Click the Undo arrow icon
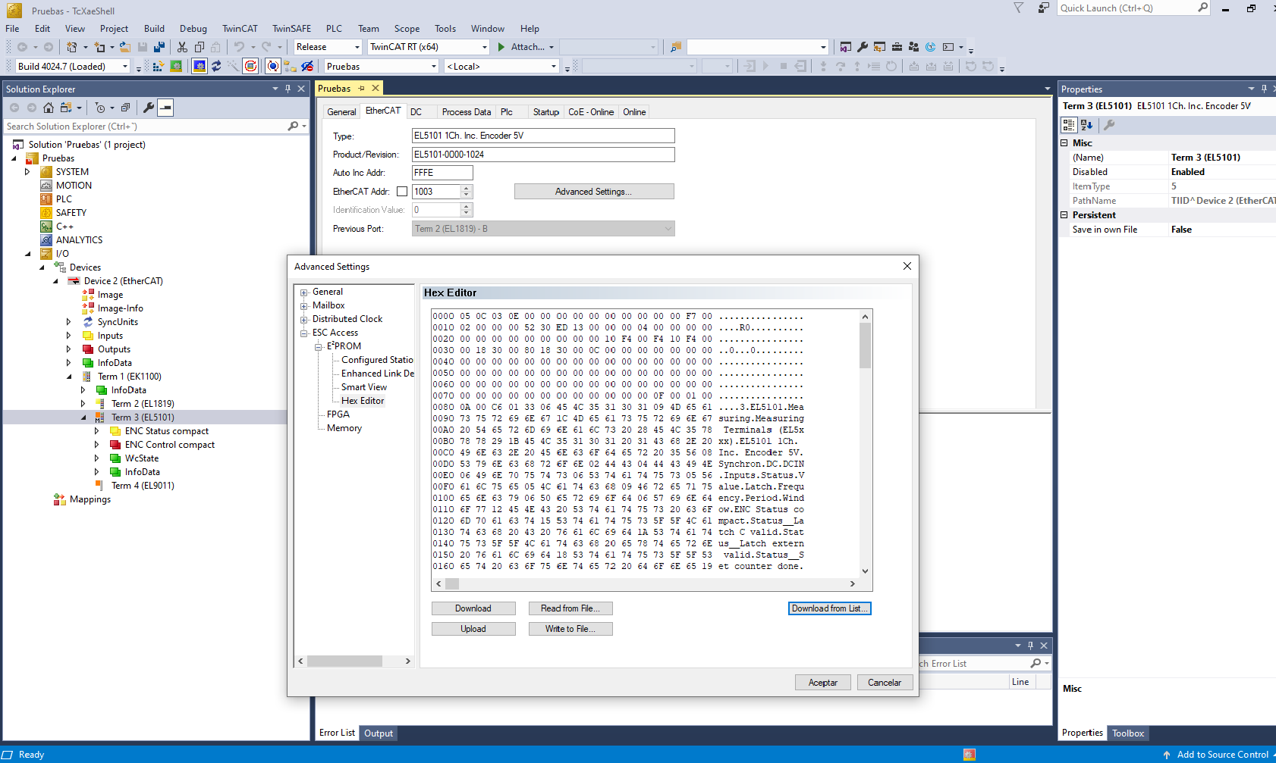This screenshot has width=1276, height=763. pos(239,47)
